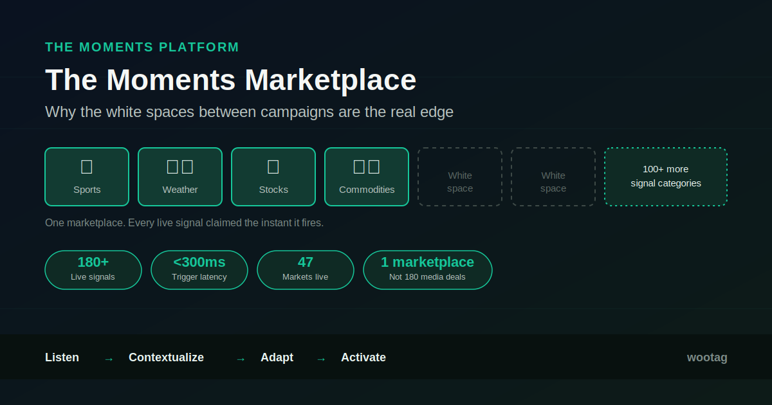The width and height of the screenshot is (772, 405).
Task: Click the arrow between Listen and Contextualize
Action: point(109,359)
